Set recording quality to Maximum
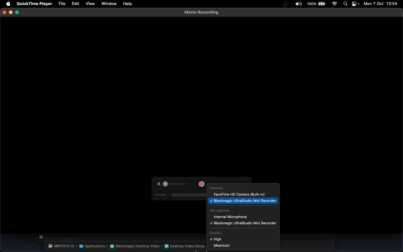Viewport: 403px width, 252px height. pyautogui.click(x=243, y=245)
